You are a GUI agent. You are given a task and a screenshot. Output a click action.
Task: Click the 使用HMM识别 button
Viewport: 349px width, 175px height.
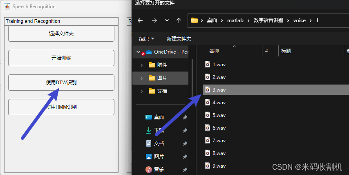point(61,107)
